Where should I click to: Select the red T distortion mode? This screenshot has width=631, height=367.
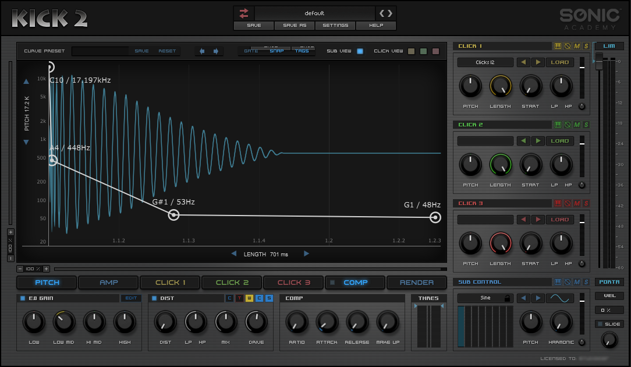[x=239, y=298]
